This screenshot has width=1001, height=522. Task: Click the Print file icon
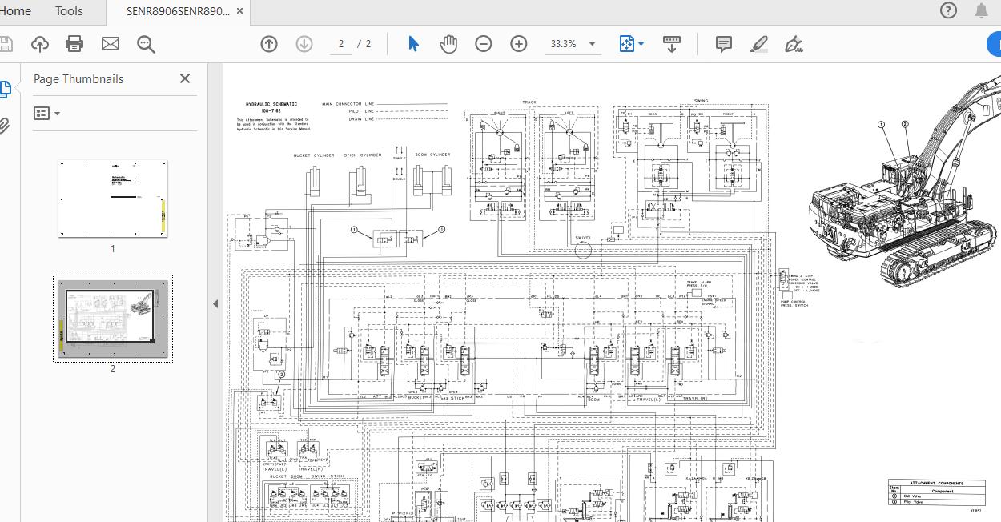pyautogui.click(x=74, y=44)
